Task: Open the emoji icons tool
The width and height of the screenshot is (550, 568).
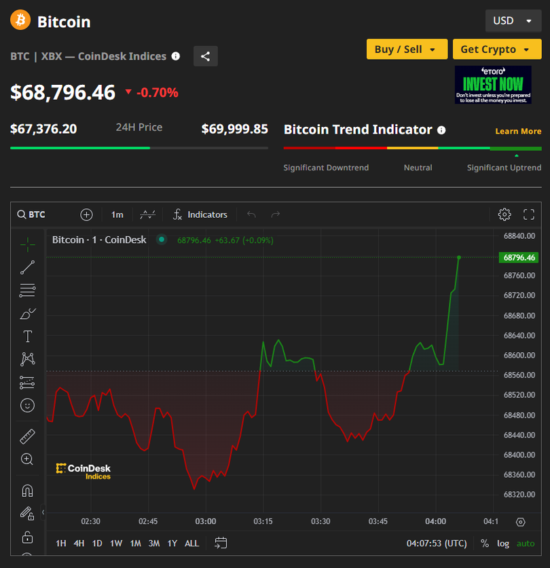Action: tap(27, 406)
